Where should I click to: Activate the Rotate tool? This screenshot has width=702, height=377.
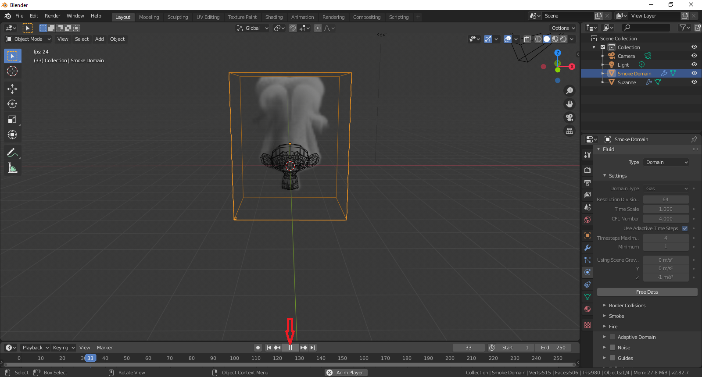12,104
